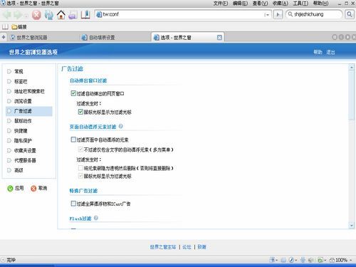356x267 pixels.
Task: Uncheck 过滤自动弹出的网页窗口
Action: (73, 93)
